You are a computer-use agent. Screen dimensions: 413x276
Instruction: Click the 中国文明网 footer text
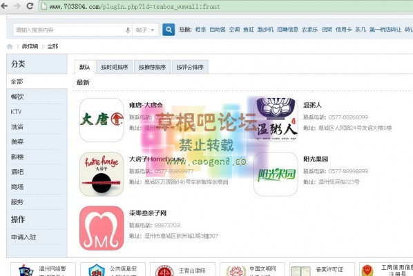[263, 269]
